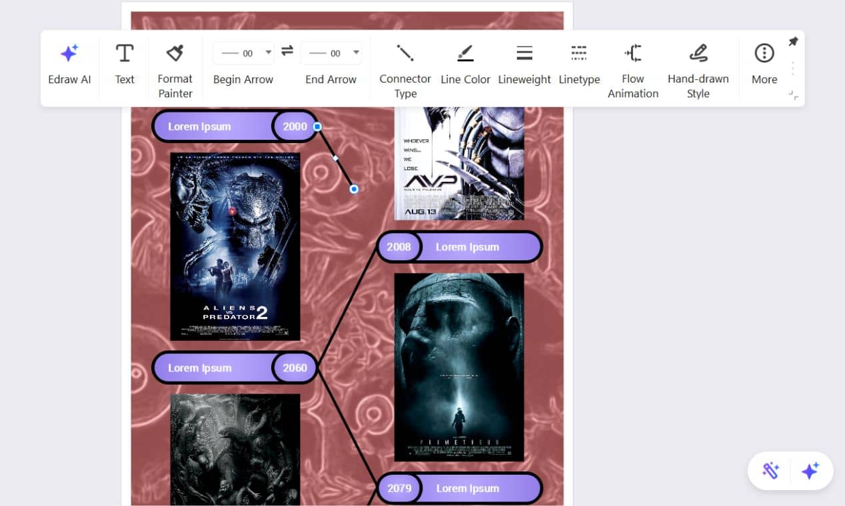Open the Linetype options
The height and width of the screenshot is (506, 845).
click(579, 65)
